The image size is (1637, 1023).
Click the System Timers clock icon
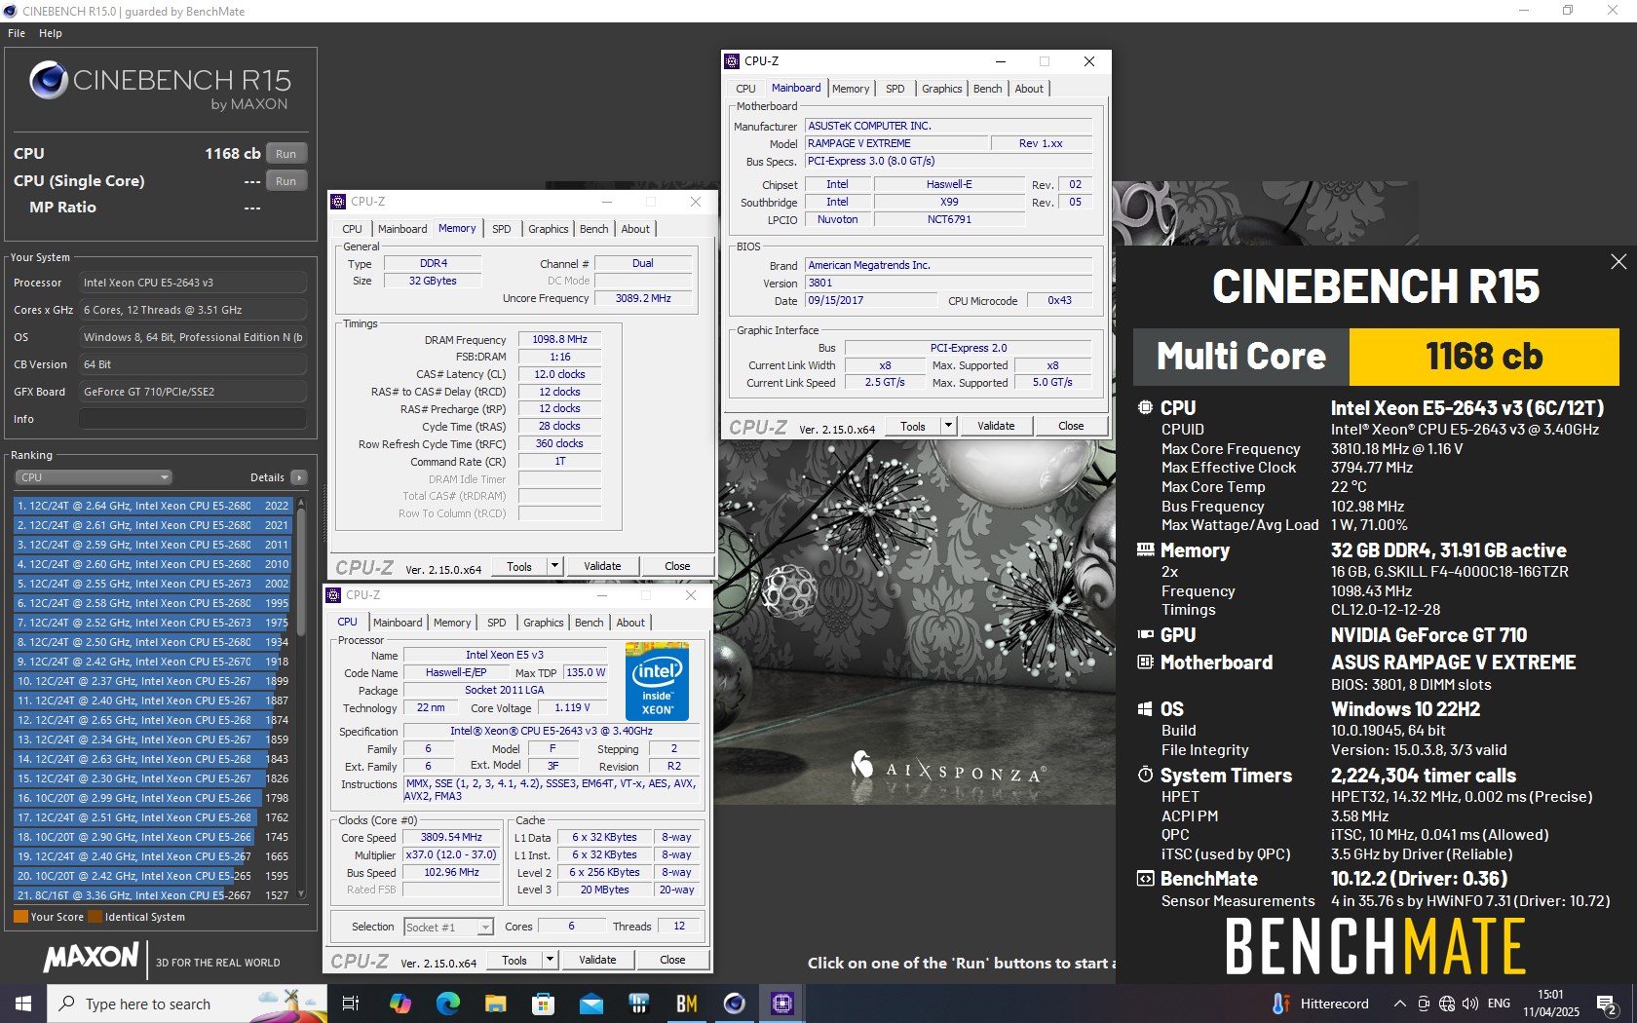(x=1146, y=775)
